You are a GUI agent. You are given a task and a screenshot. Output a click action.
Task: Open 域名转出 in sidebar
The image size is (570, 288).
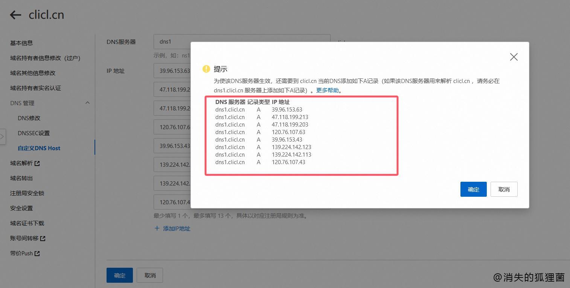[21, 178]
